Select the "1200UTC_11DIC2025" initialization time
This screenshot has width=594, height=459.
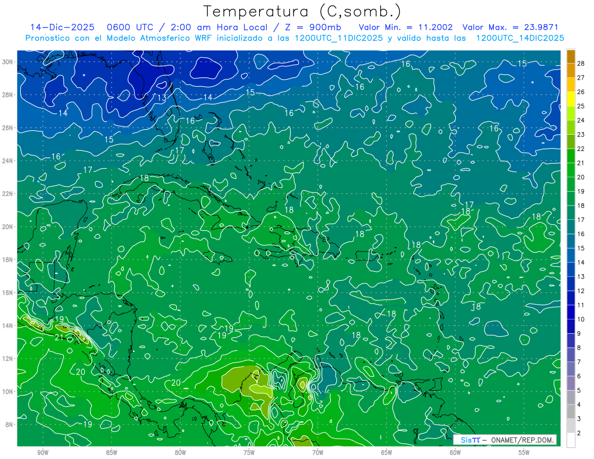point(338,38)
